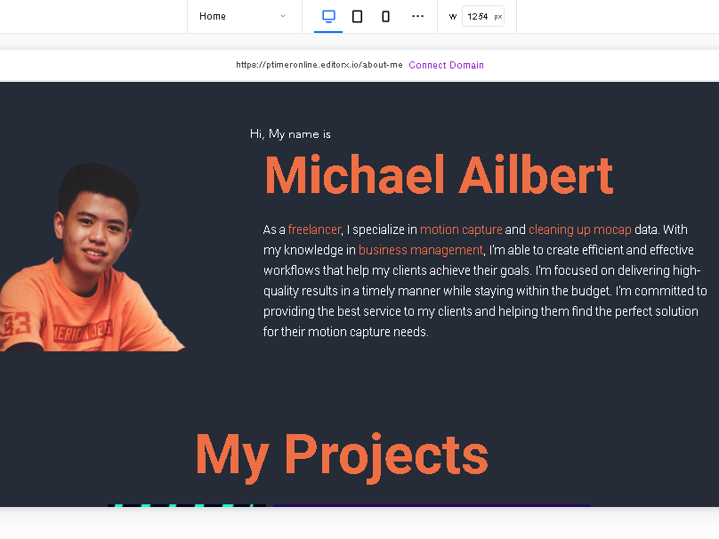Viewport: 719px width, 539px height.
Task: Select the Michael Ailbert heading
Action: tap(439, 175)
